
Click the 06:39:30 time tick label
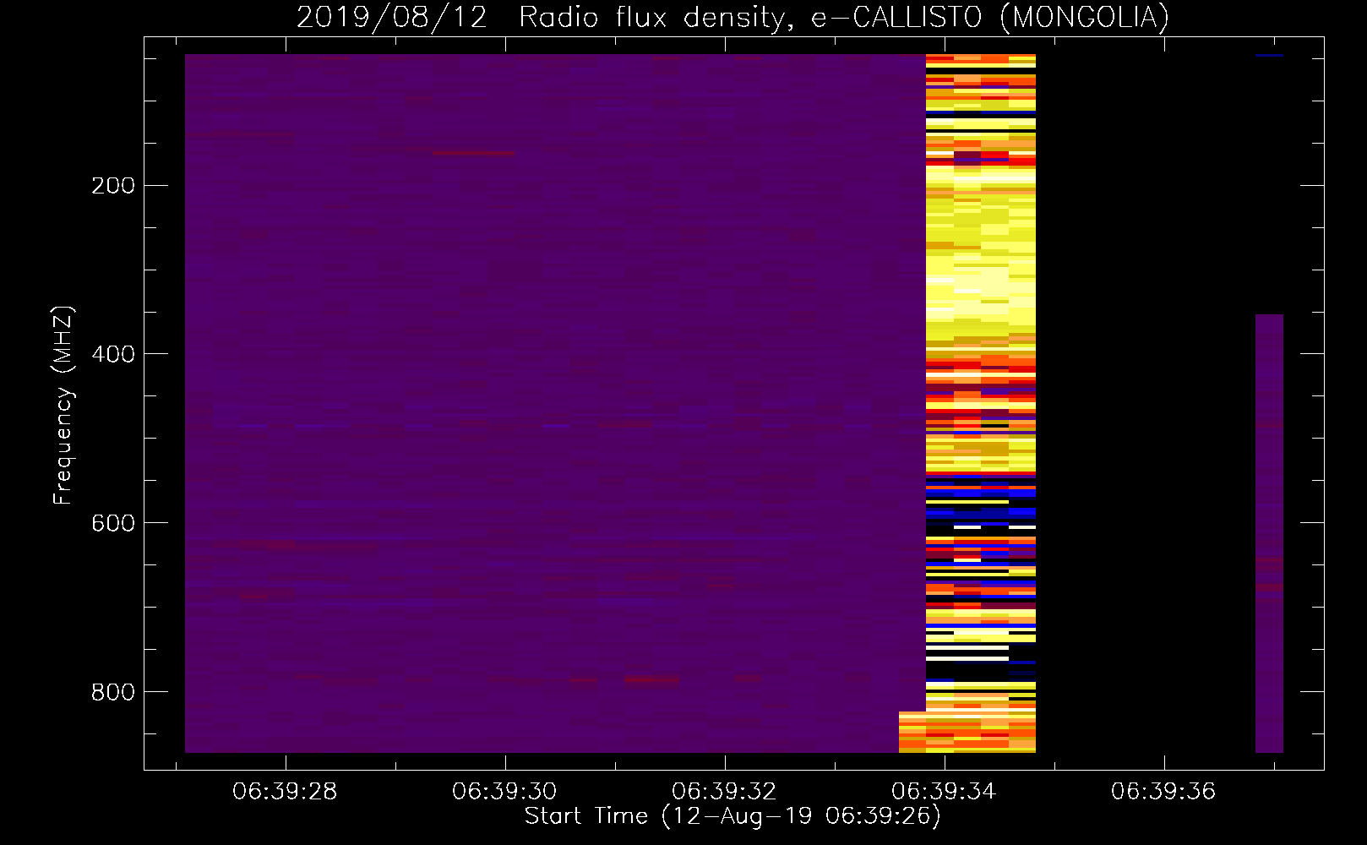point(504,792)
